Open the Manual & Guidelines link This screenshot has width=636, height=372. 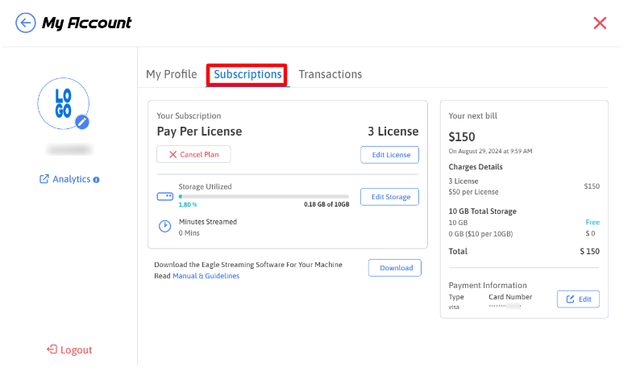tap(206, 276)
